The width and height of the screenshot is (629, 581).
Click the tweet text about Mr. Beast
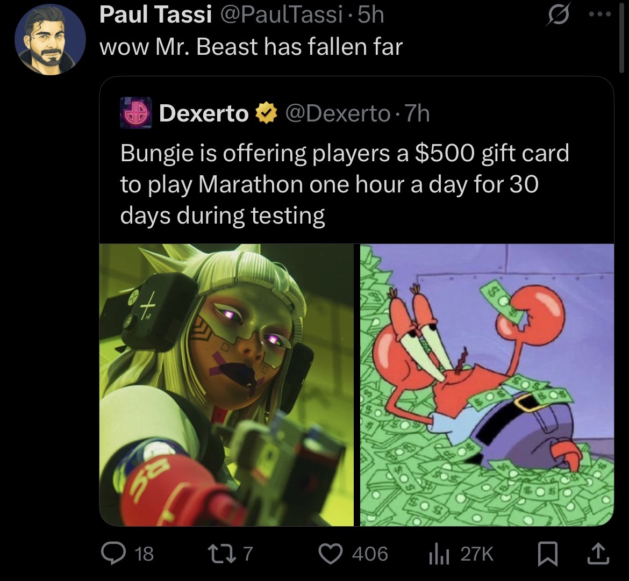tap(251, 47)
